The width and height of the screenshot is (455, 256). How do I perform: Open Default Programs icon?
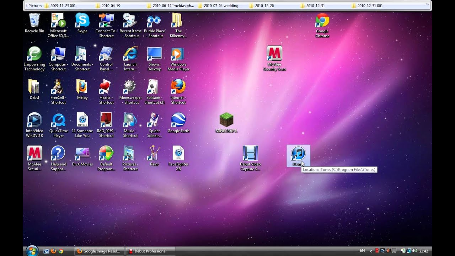[106, 159]
